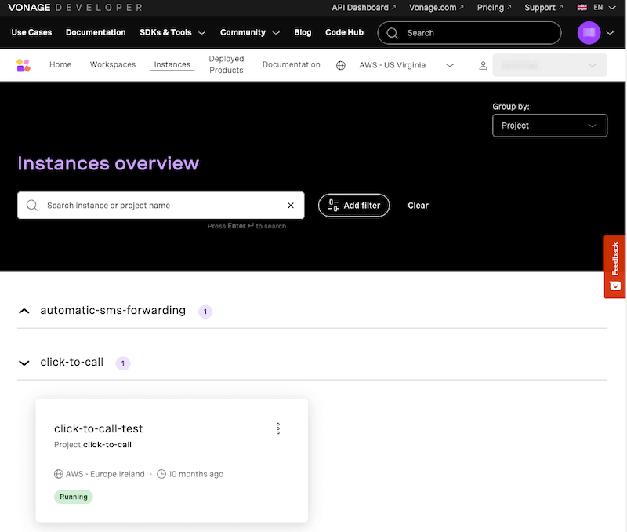The width and height of the screenshot is (627, 532).
Task: Click the UK flag icon in the header
Action: pyautogui.click(x=583, y=7)
